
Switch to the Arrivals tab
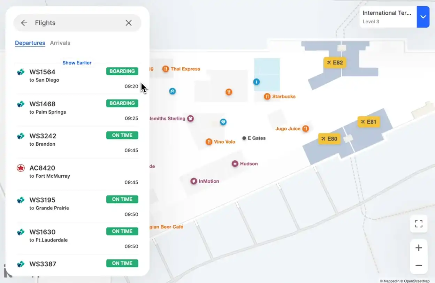[x=60, y=43]
